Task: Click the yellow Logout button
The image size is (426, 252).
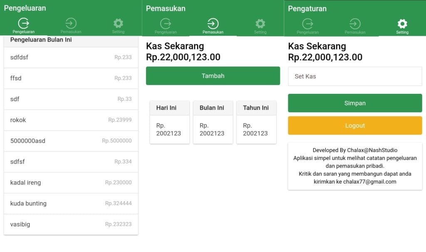Action: 355,126
